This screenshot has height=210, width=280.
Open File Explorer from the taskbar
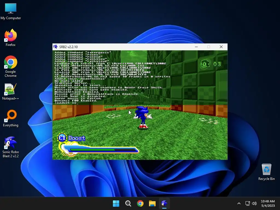152,203
